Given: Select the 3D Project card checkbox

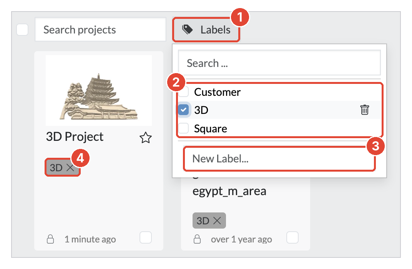Looking at the screenshot, I should (x=146, y=237).
